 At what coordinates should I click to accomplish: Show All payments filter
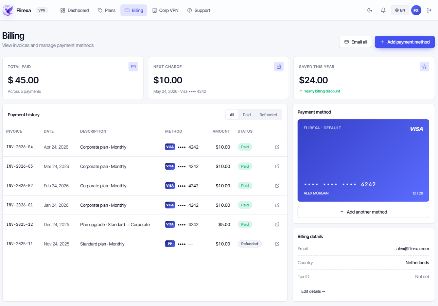(x=232, y=115)
